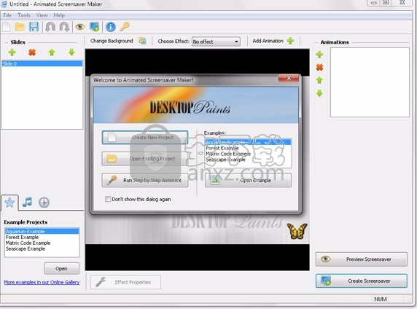Click Run Step by Step Assistant

pyautogui.click(x=145, y=180)
